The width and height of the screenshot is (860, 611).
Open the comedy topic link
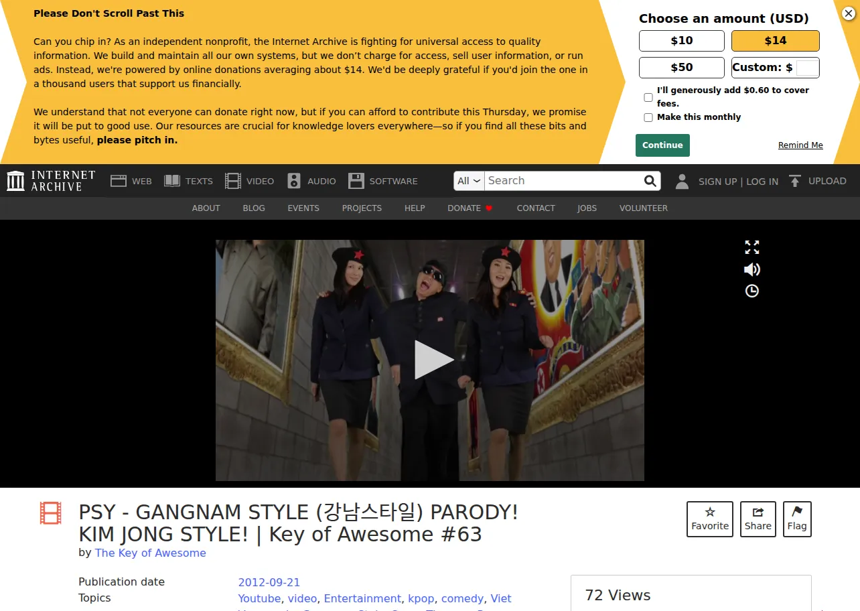tap(462, 598)
